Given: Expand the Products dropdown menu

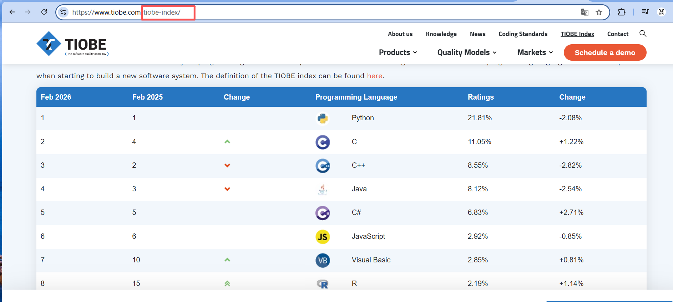Looking at the screenshot, I should point(398,52).
